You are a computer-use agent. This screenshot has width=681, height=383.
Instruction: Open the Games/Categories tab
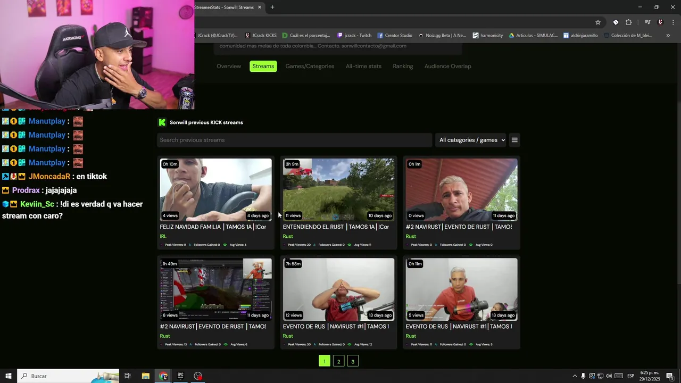tap(310, 66)
